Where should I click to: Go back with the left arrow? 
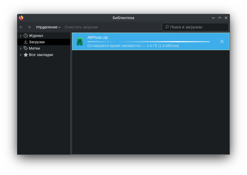(x=21, y=27)
